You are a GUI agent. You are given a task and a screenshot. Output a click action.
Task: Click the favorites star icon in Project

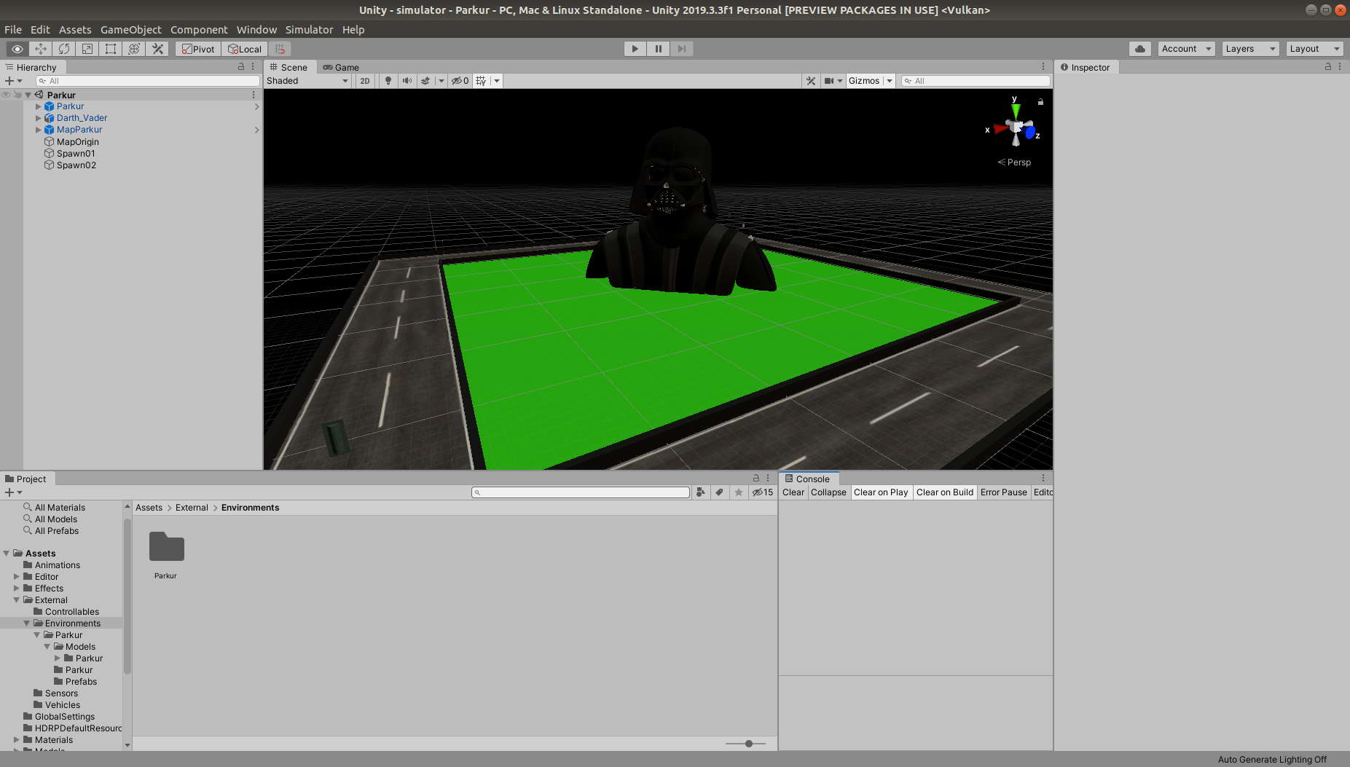tap(738, 492)
